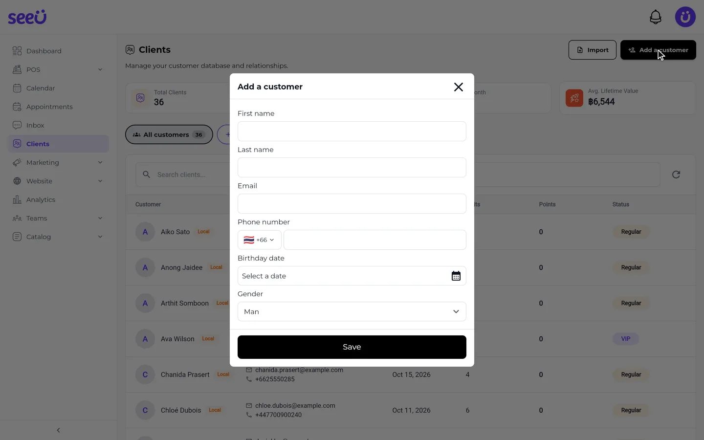Collapse the sidebar with the arrow
This screenshot has width=704, height=440.
(58, 430)
